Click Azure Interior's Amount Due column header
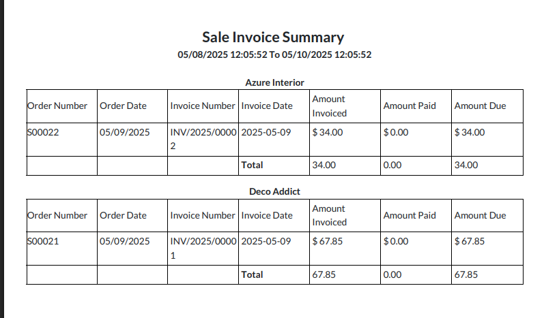 pos(480,106)
